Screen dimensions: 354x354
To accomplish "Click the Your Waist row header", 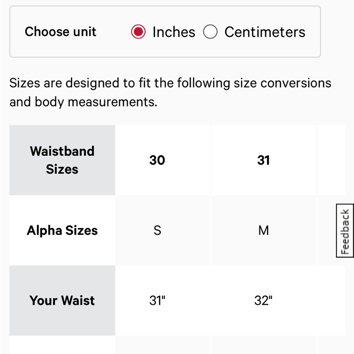I will [x=62, y=301].
